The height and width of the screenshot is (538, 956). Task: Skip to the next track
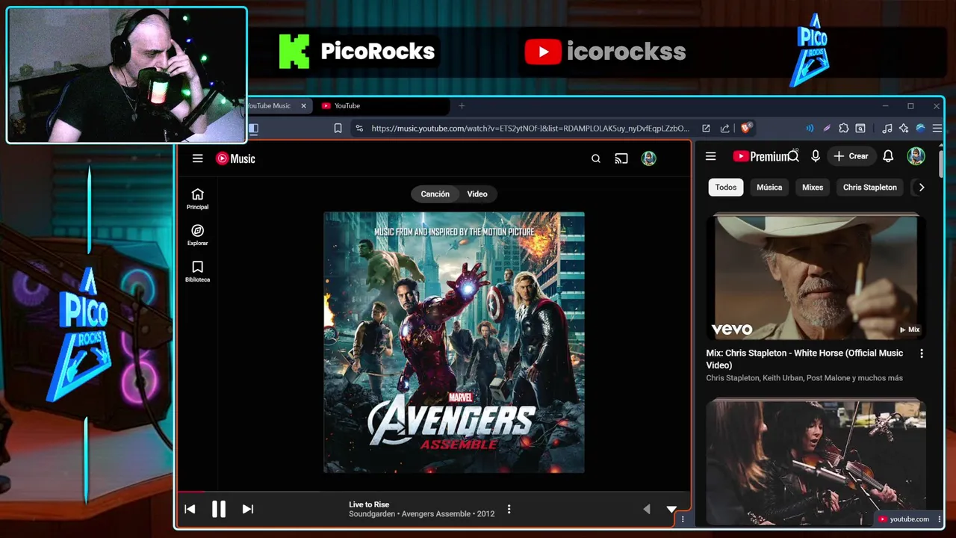pyautogui.click(x=248, y=509)
